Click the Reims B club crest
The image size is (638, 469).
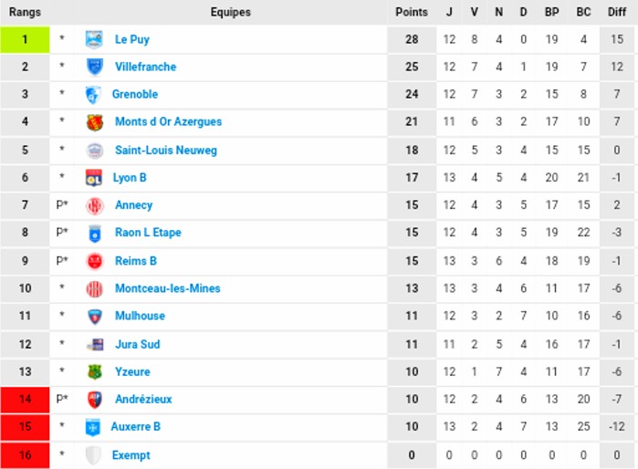[94, 261]
